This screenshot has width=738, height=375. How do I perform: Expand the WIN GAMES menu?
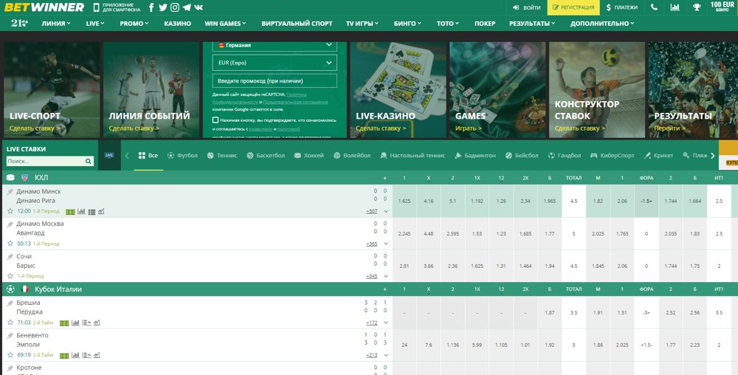click(225, 24)
